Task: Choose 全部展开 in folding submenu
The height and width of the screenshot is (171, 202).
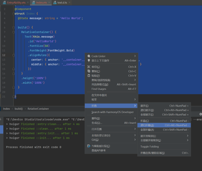Action: 164,115
